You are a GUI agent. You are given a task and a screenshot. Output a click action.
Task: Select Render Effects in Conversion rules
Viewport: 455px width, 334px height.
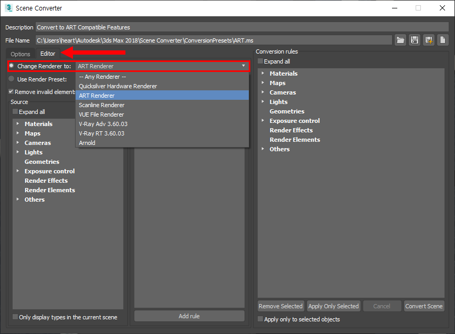pos(291,130)
